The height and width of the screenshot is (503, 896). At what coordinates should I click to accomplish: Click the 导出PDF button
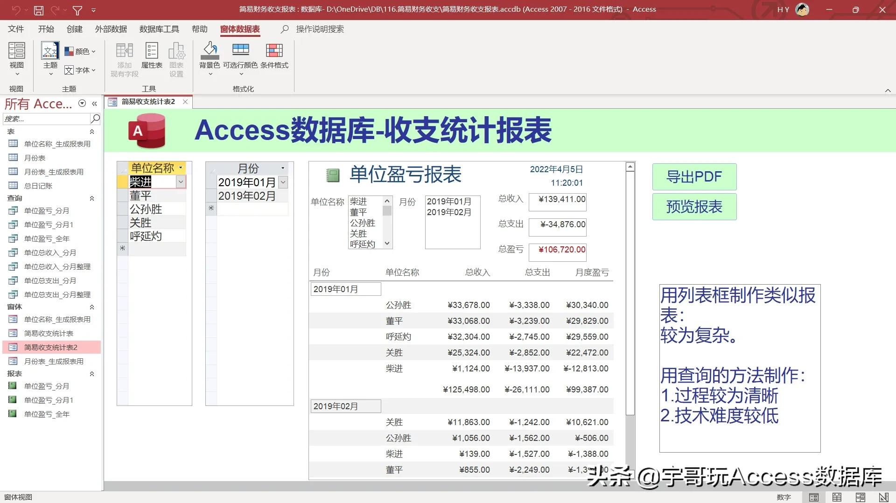694,177
